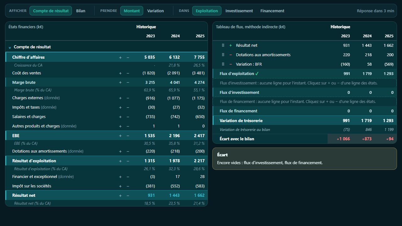
Task: Click the minus icon beside Salaires et charges
Action: tap(128, 117)
